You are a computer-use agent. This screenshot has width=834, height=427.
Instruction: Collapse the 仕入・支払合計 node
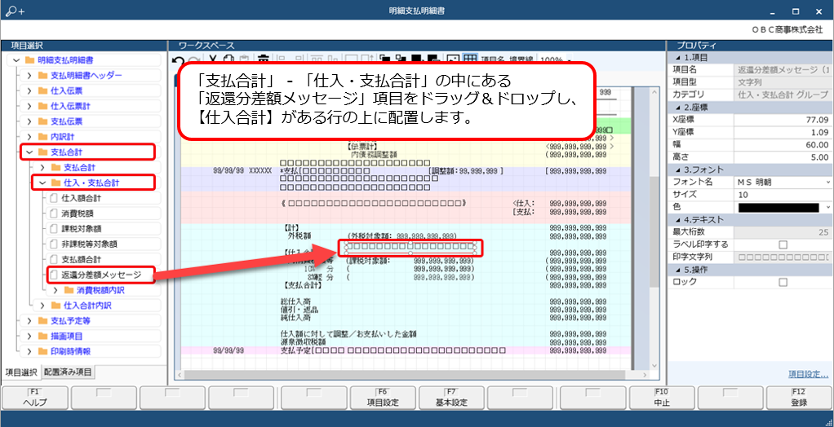point(42,183)
